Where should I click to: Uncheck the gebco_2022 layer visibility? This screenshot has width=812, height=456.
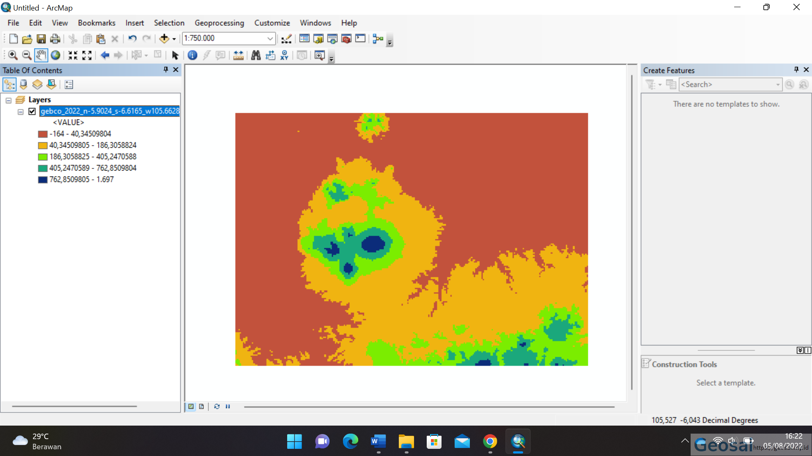tap(32, 111)
